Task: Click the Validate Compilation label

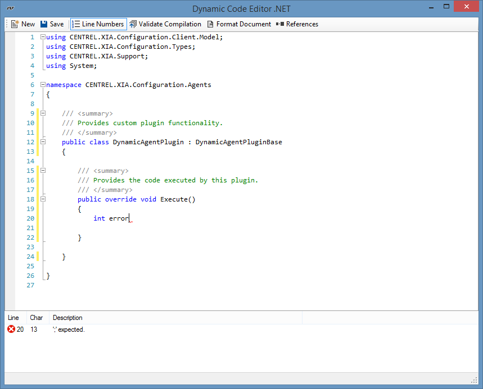Action: [x=170, y=24]
